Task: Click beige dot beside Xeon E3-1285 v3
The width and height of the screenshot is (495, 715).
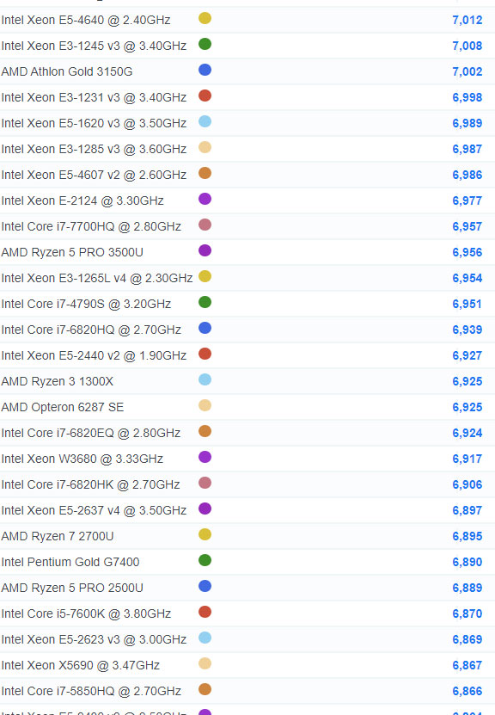Action: [x=205, y=147]
